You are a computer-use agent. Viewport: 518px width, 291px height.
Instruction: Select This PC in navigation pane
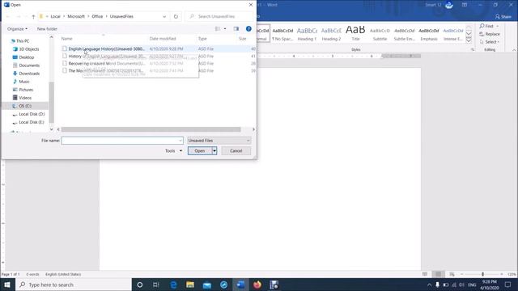[x=23, y=41]
